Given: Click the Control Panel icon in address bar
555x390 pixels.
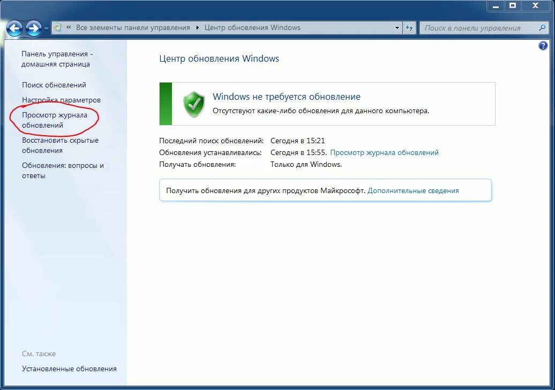Looking at the screenshot, I should tap(58, 28).
